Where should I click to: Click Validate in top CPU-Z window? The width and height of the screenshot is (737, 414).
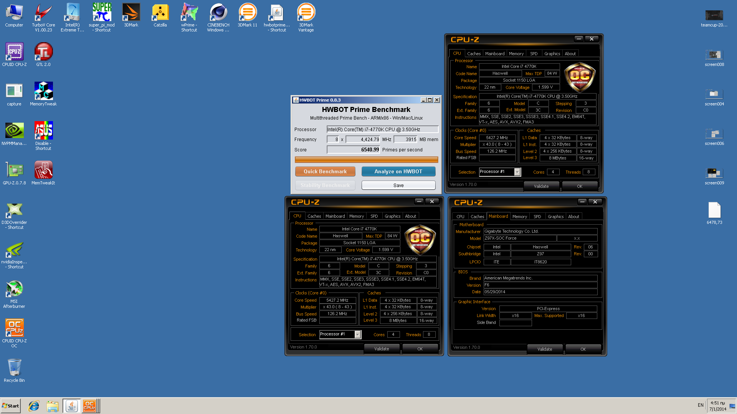pos(541,186)
